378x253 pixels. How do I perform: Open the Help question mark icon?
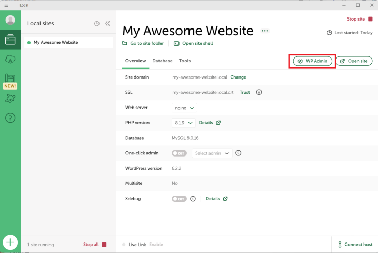[x=11, y=118]
